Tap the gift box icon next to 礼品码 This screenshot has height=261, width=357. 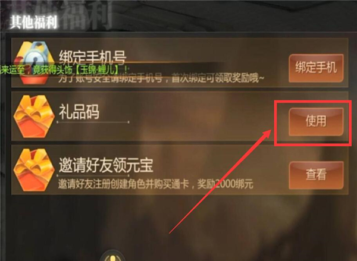(x=34, y=117)
